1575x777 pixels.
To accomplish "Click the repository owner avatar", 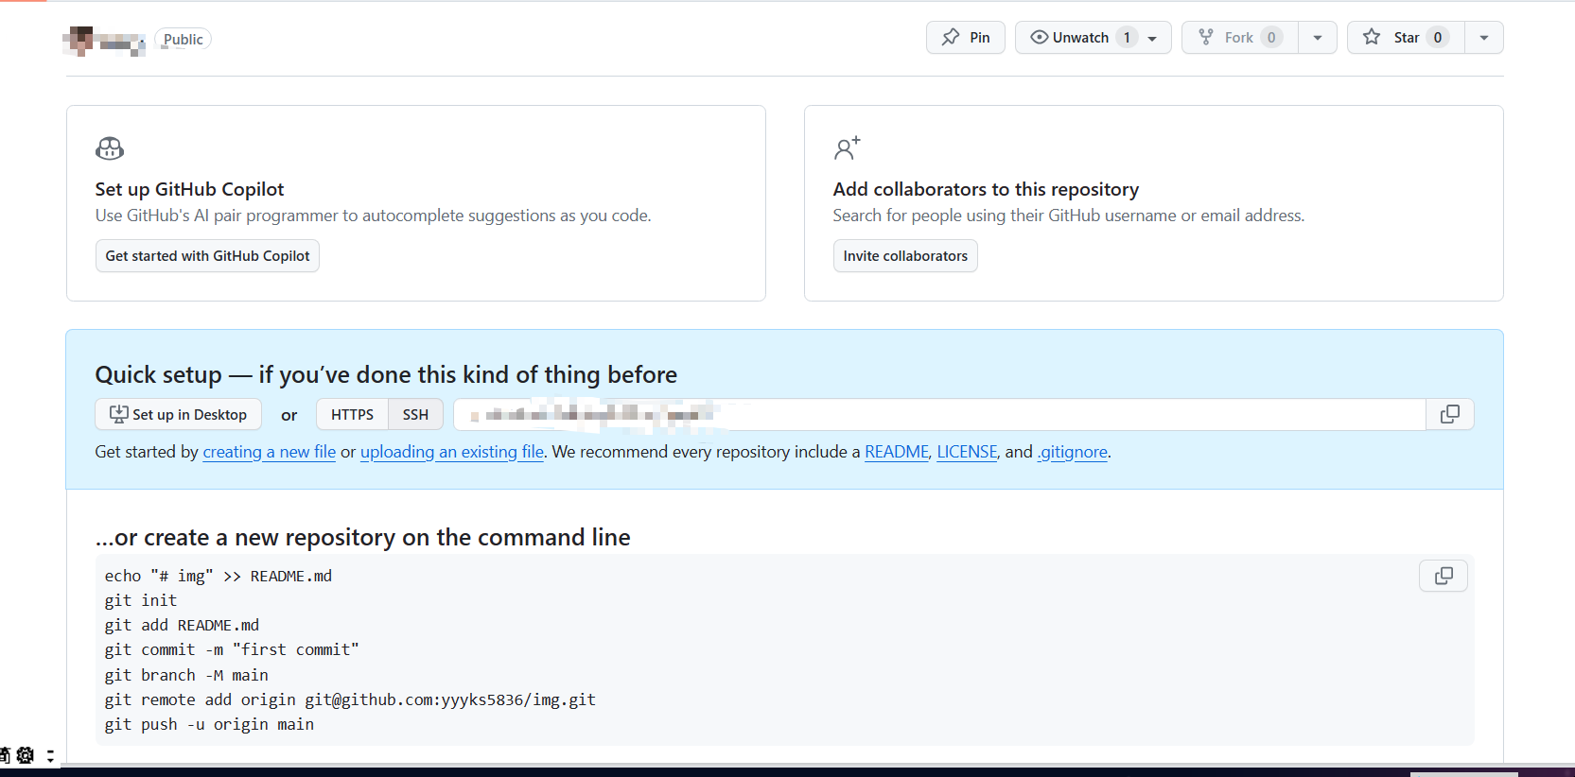I will tap(79, 41).
